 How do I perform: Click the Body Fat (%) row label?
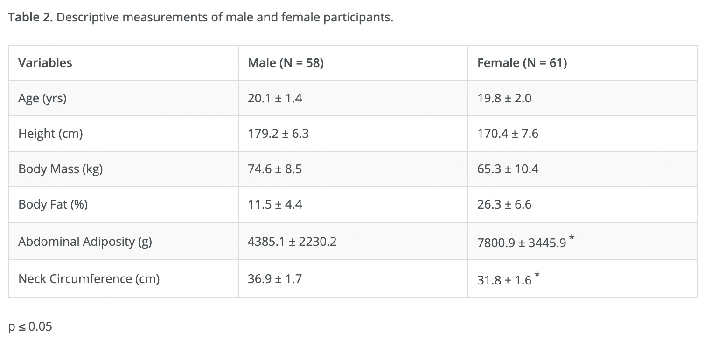(53, 205)
